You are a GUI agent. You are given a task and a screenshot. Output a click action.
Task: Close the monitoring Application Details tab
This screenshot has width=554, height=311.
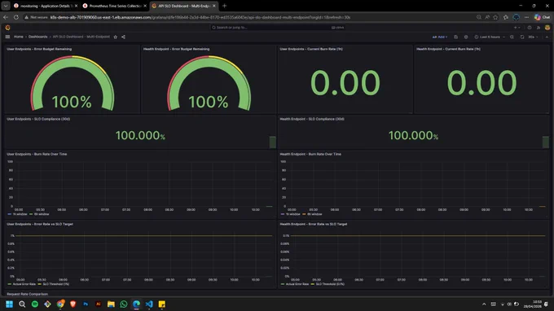[76, 6]
